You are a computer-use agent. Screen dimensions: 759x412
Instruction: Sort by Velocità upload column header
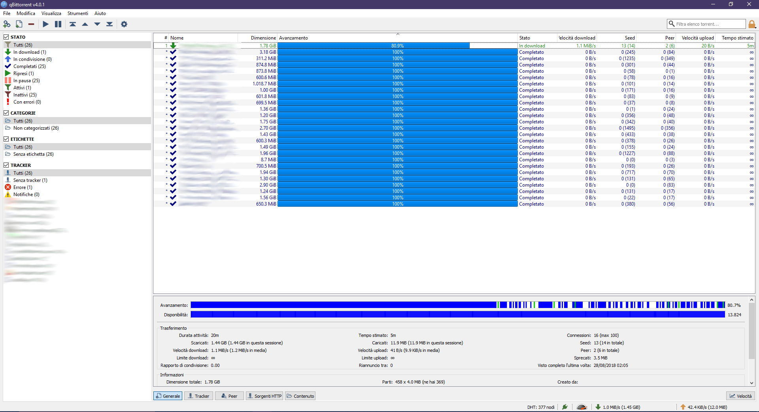[696, 38]
